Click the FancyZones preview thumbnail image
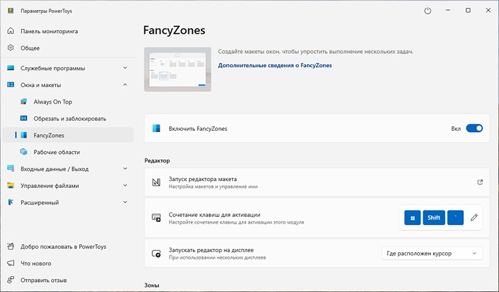Viewport: 499px width, 292px height. coord(178,69)
